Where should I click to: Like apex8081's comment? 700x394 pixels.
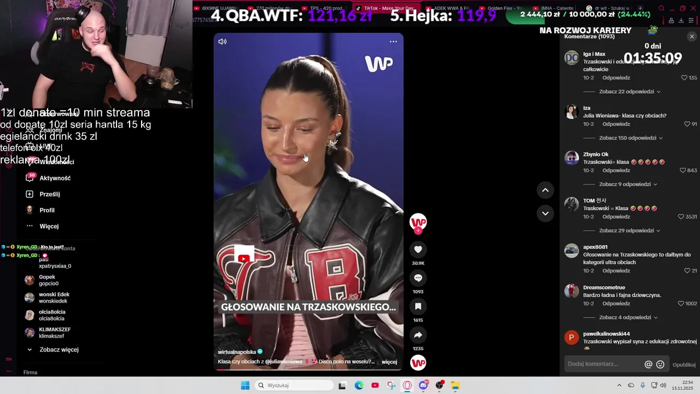tap(687, 271)
